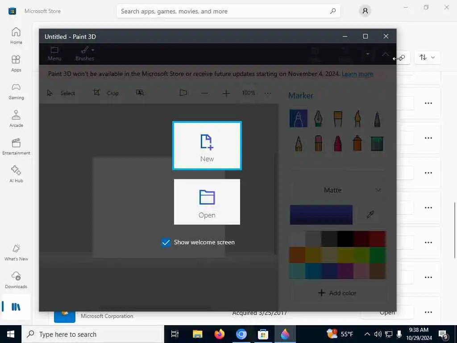Select the Oil brush
The height and width of the screenshot is (343, 457).
pyautogui.click(x=338, y=118)
